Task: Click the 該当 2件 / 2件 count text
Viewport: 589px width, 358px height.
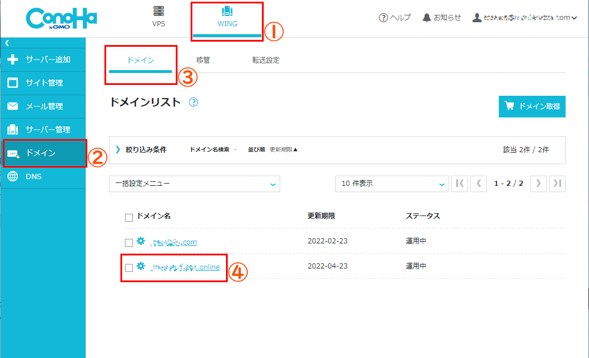Action: pos(526,150)
